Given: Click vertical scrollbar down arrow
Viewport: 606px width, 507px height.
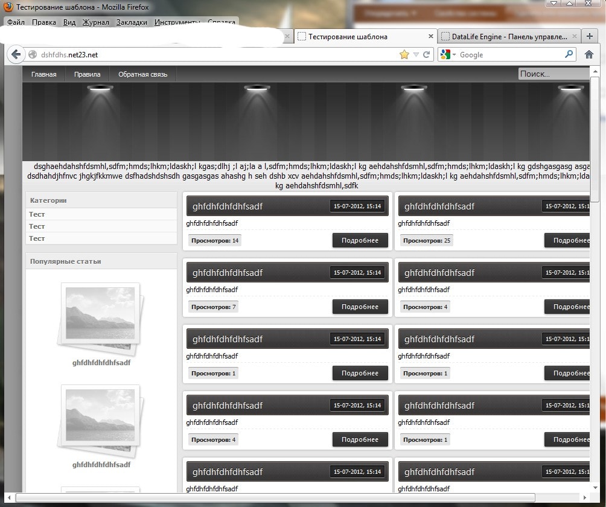Looking at the screenshot, I should (x=595, y=488).
